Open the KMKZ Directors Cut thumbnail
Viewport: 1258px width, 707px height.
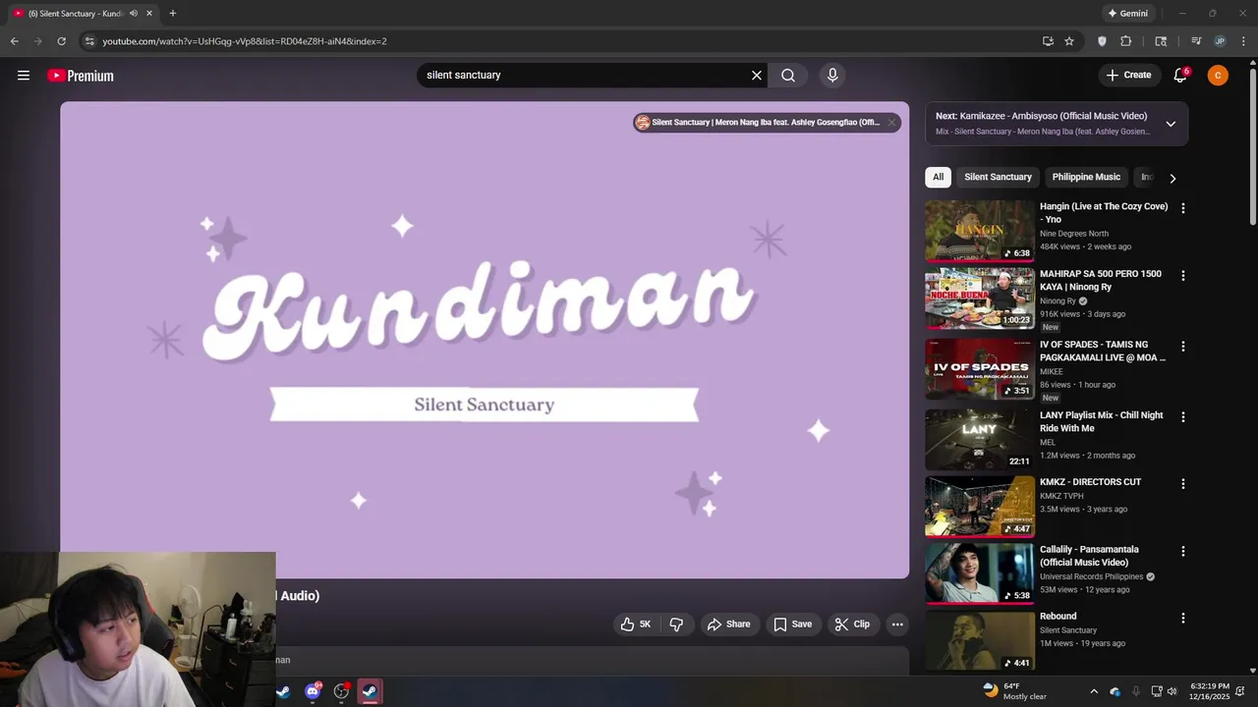(x=980, y=507)
